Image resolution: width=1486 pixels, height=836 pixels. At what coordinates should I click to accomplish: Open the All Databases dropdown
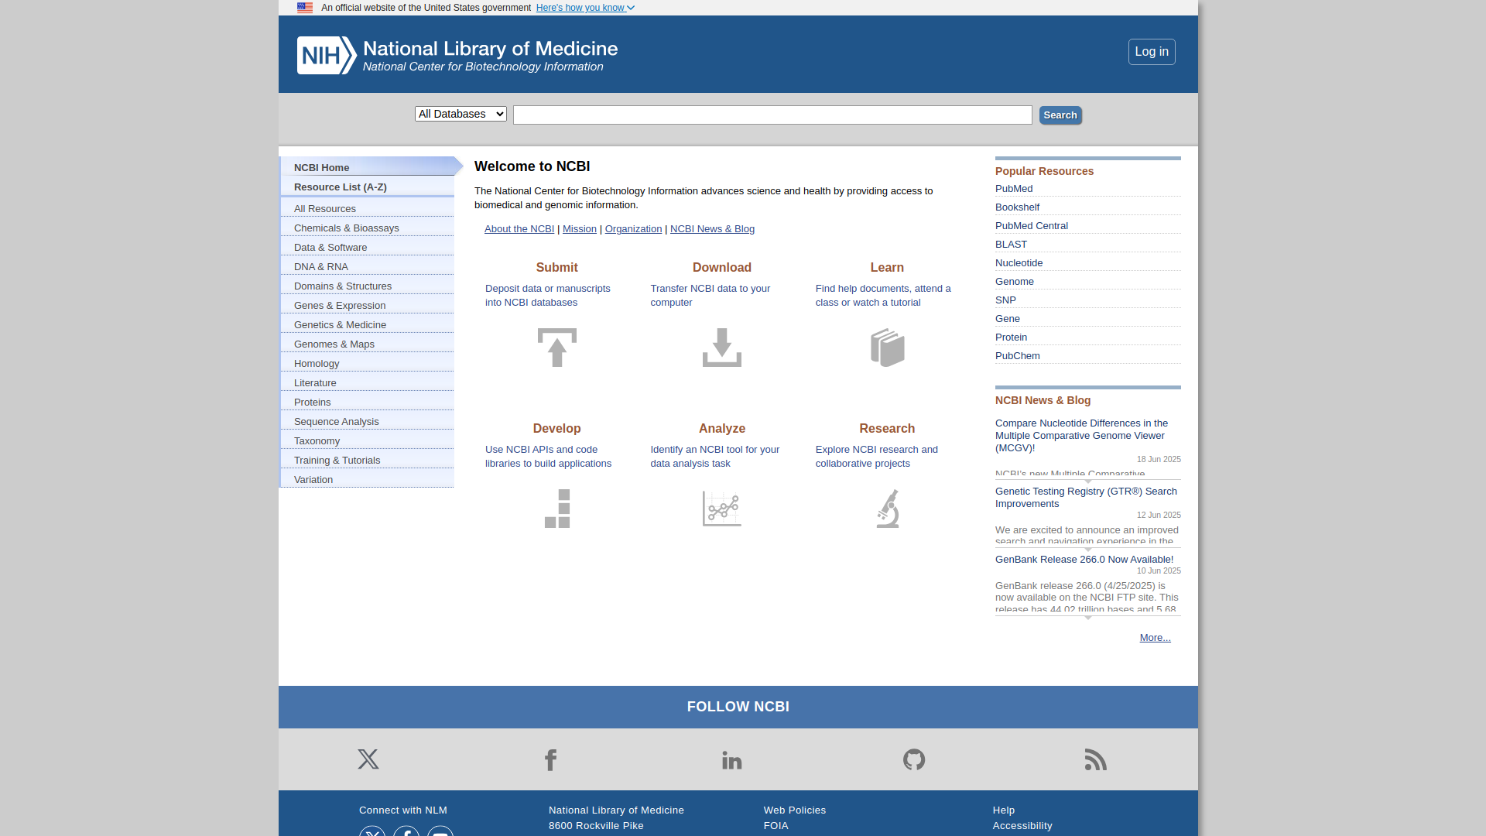click(461, 114)
